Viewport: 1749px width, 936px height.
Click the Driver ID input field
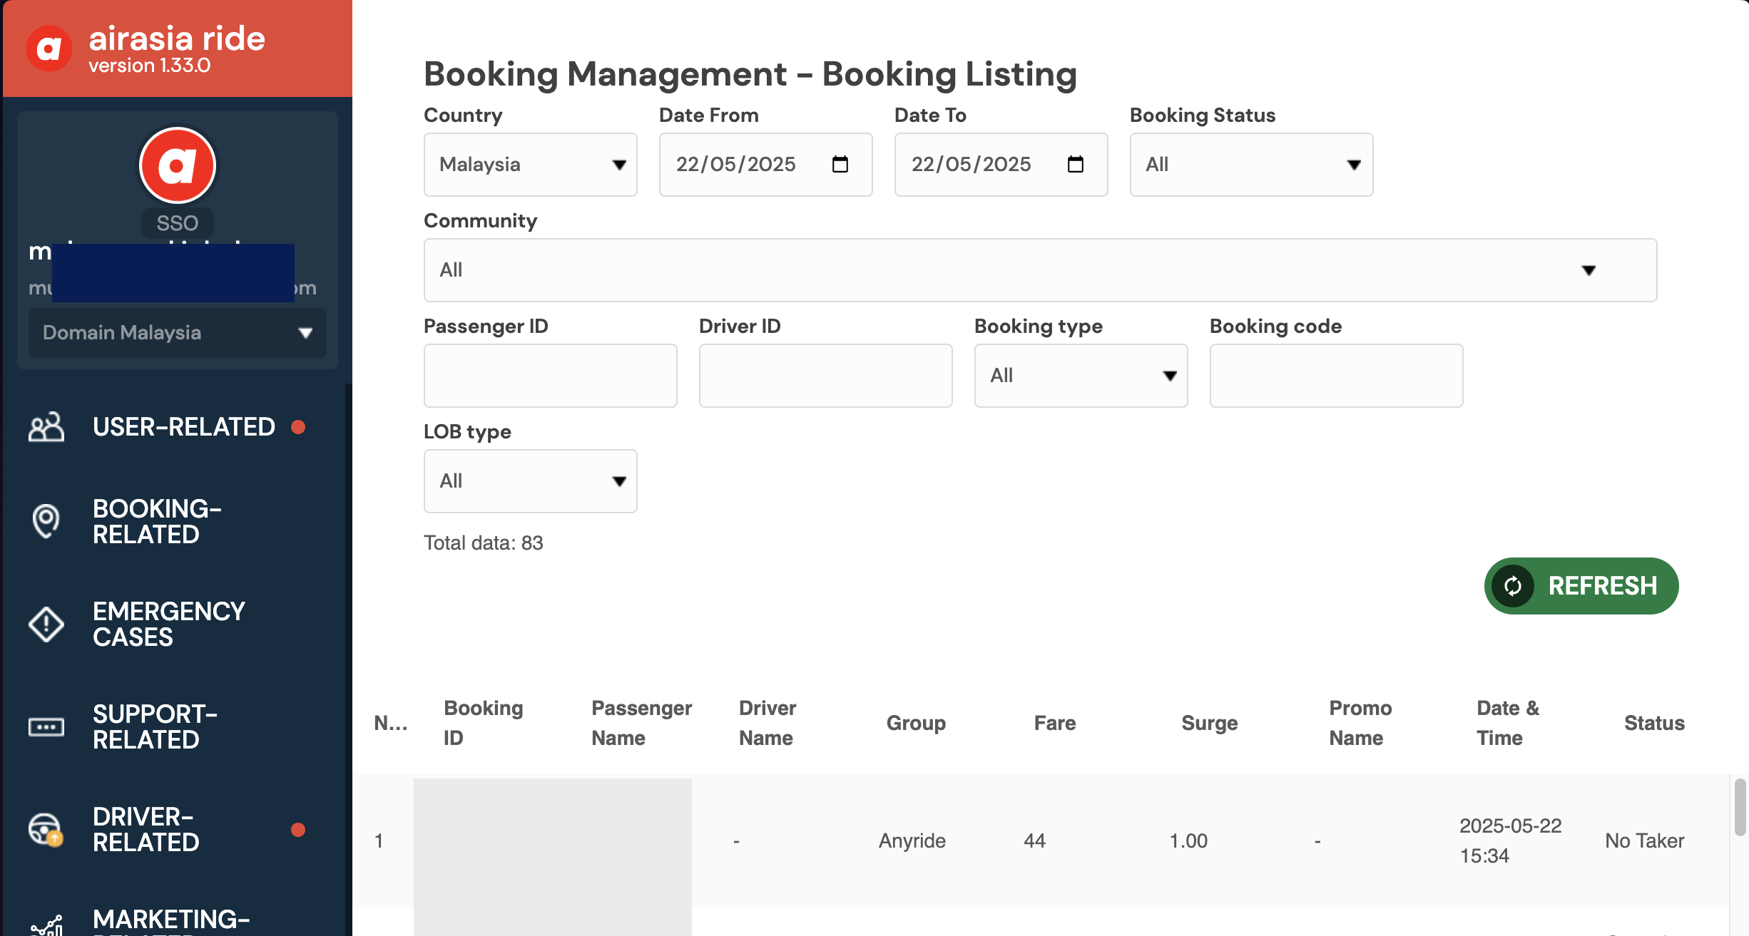tap(826, 376)
